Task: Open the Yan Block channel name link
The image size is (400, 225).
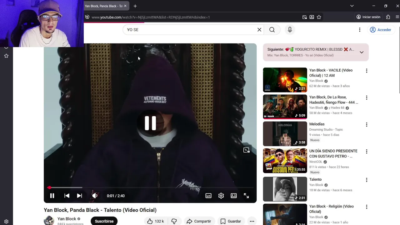Action: click(x=67, y=219)
